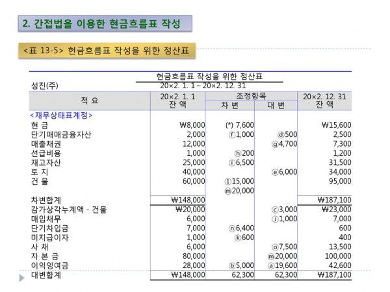The width and height of the screenshot is (390, 292).
Task: Click the credit entry 'ⓒ3,000'
Action: (285, 210)
